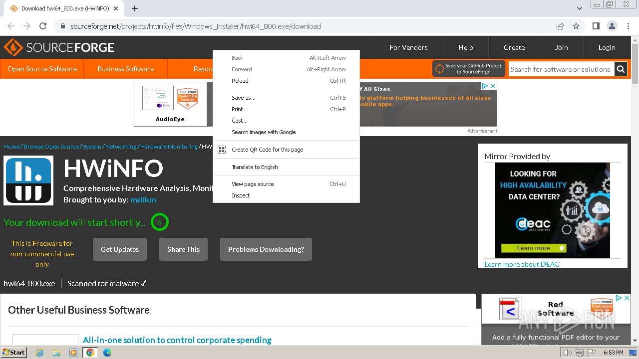This screenshot has height=359, width=639.
Task: Click the browser back arrow
Action: click(11, 26)
